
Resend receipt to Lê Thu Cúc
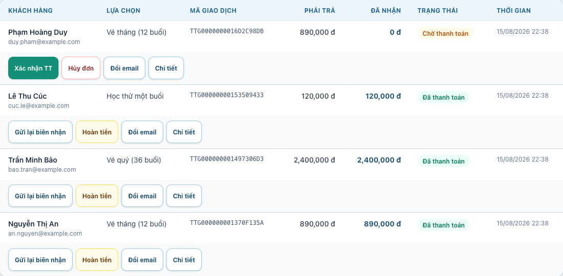(40, 132)
